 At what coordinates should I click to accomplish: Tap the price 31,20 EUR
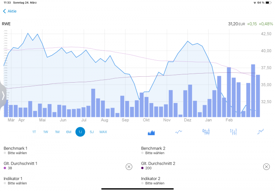point(236,24)
